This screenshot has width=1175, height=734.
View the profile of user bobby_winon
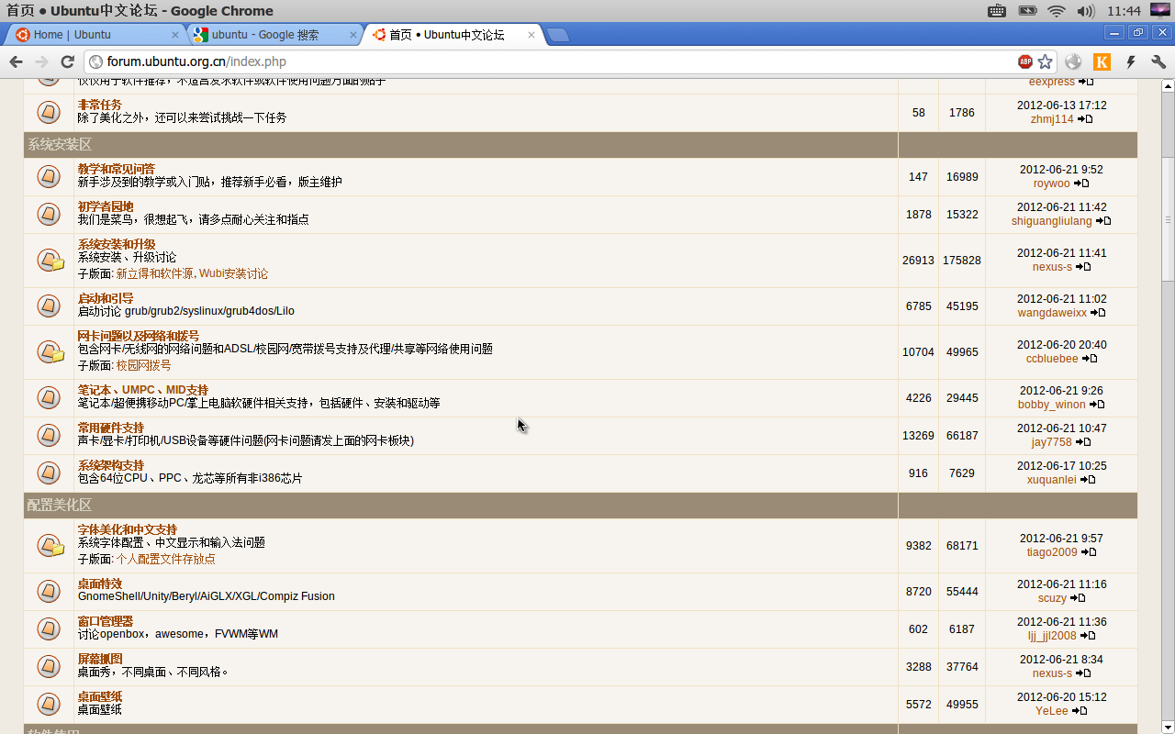[x=1051, y=405]
